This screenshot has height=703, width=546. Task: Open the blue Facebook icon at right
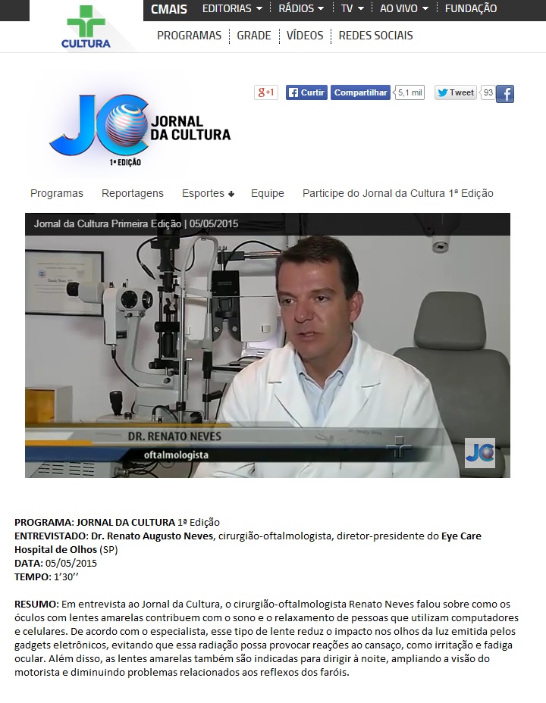[x=505, y=93]
